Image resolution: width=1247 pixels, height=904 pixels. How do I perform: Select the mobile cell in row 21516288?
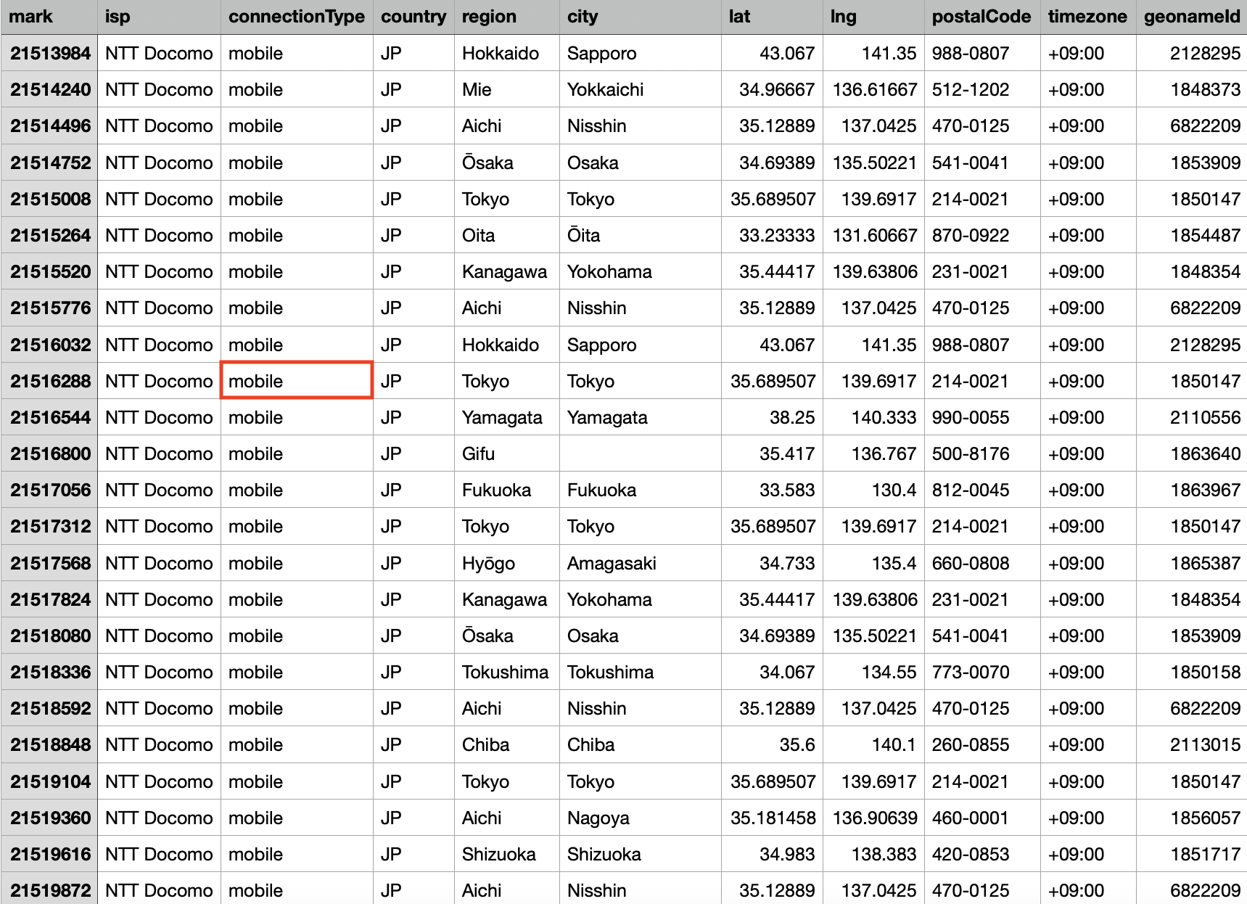tap(297, 381)
